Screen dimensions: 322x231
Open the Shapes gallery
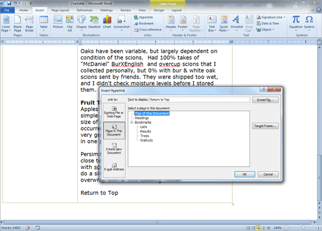(x=81, y=23)
